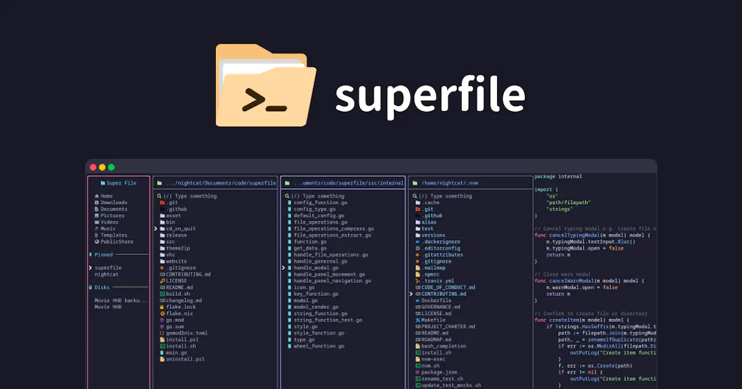This screenshot has width=742, height=389.
Task: Click the folder icon beside Super File title
Action: click(x=103, y=183)
